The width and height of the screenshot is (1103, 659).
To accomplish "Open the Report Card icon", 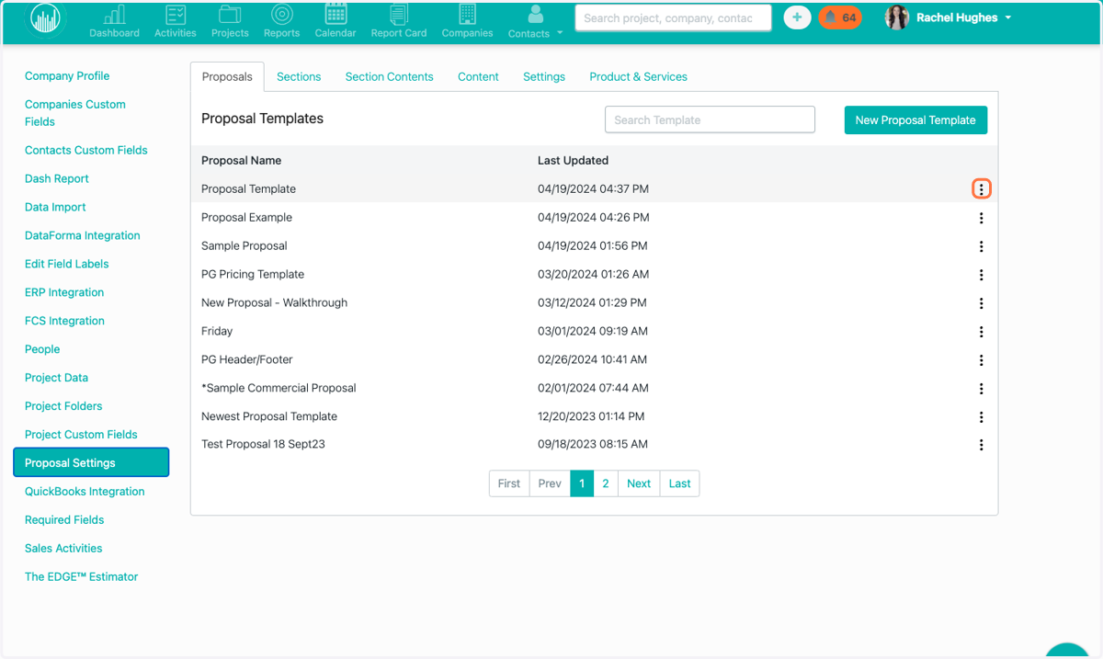I will click(399, 15).
